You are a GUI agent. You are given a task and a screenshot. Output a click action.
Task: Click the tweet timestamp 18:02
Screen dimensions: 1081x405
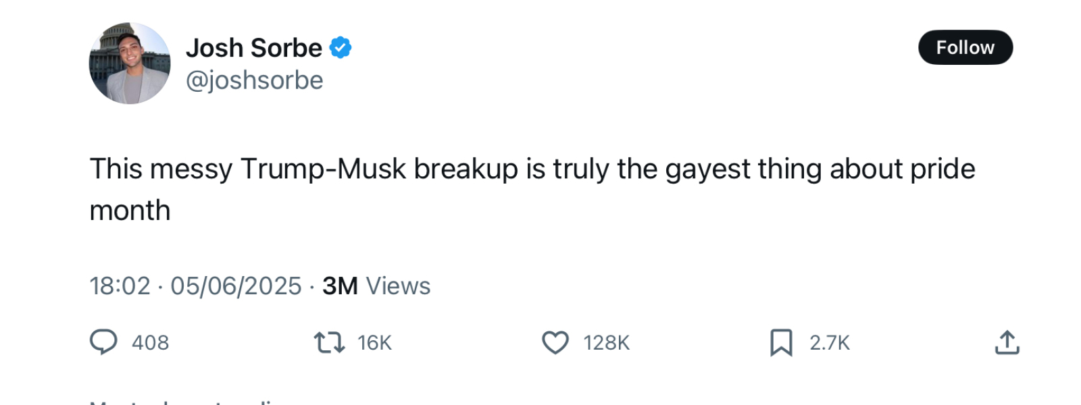120,286
